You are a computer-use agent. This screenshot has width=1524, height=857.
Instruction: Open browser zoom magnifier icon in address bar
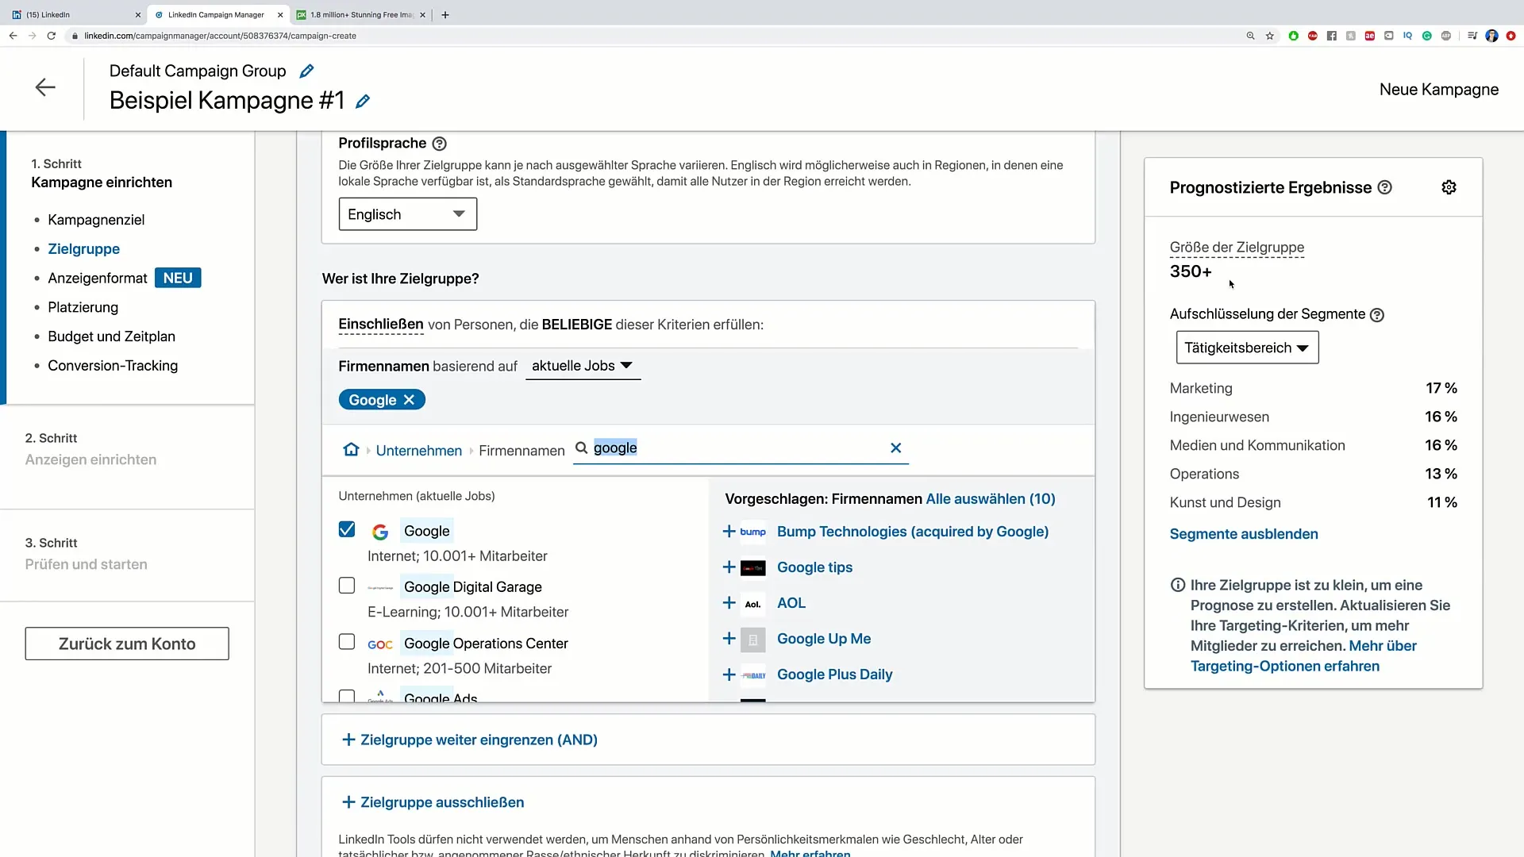1250,36
